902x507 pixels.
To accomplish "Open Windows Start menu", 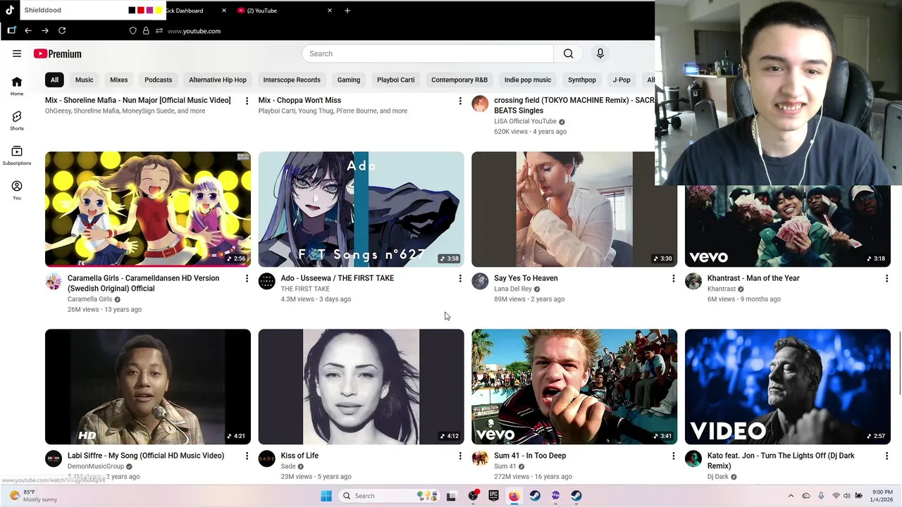I will pos(326,496).
